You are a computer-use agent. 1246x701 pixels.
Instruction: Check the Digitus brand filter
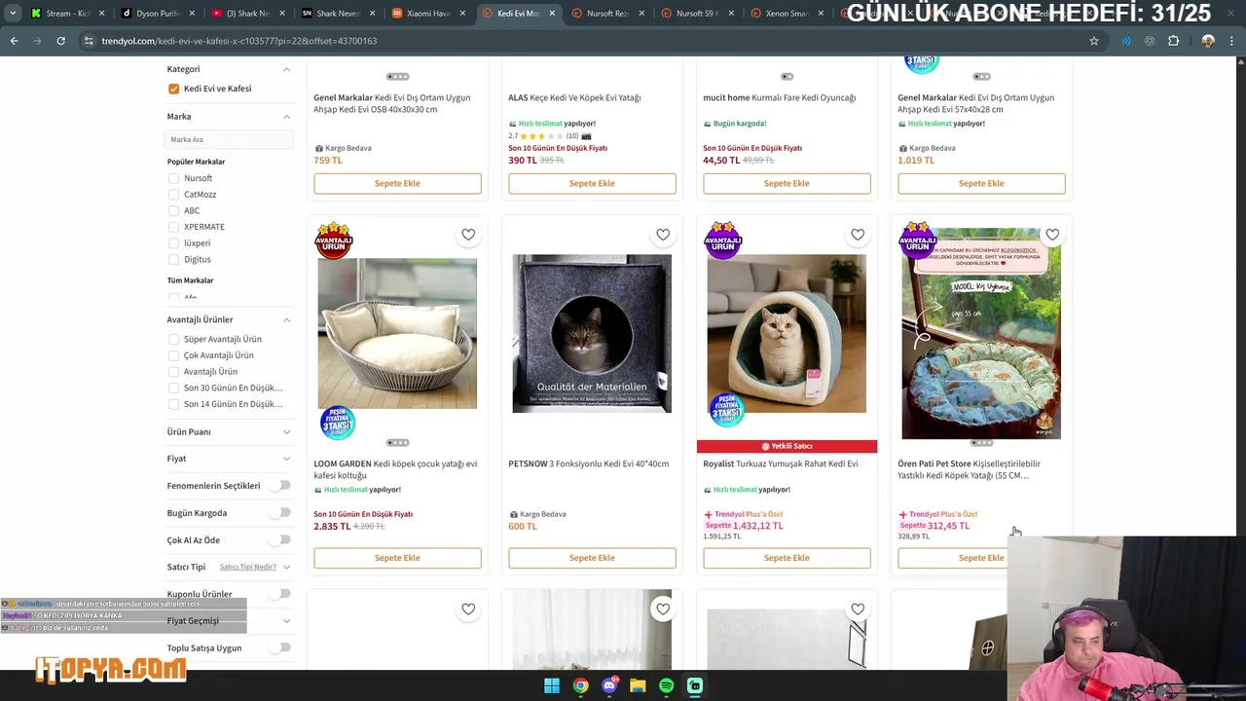[x=173, y=259]
